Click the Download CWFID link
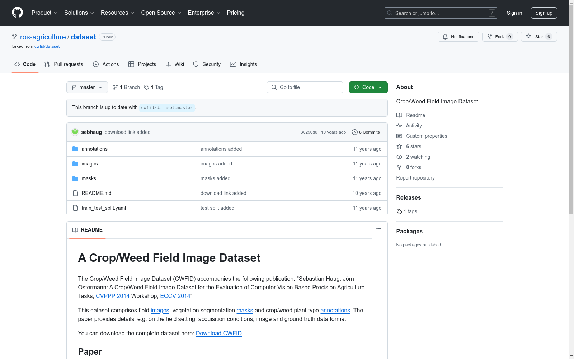574x359 pixels. [x=219, y=333]
